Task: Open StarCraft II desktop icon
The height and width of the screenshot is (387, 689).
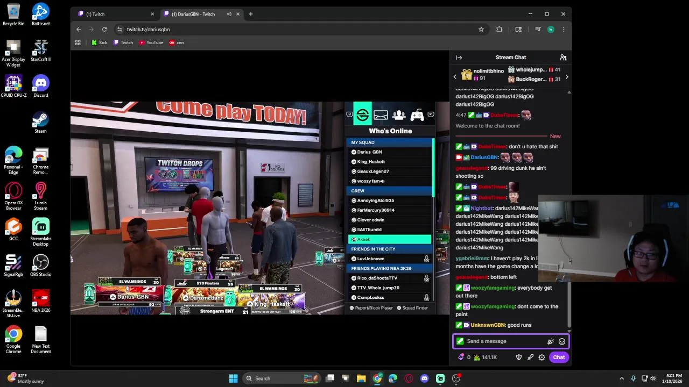Action: point(40,51)
